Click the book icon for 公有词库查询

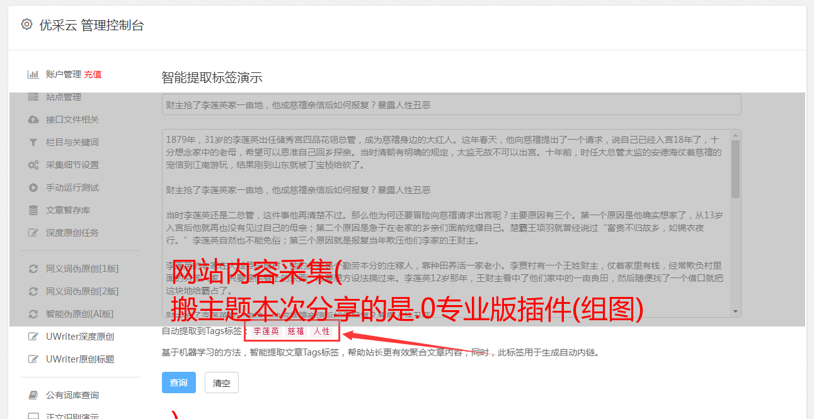33,395
